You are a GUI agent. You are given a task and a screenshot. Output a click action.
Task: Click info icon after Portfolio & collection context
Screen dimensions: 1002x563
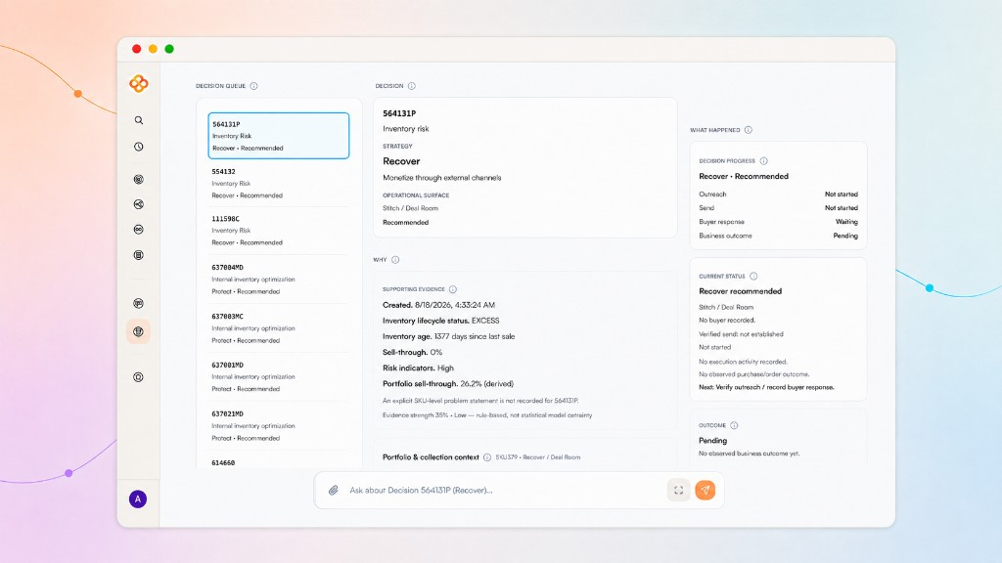click(x=487, y=457)
